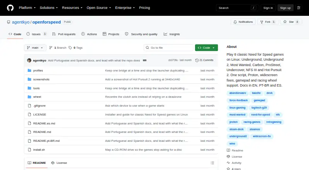Viewport: 309px width, 170px height.
Task: Open the Enterprise dropdown
Action: (x=125, y=8)
